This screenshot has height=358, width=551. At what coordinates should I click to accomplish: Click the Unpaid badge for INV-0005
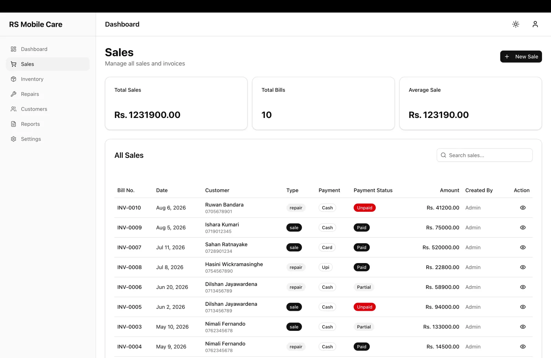(364, 307)
